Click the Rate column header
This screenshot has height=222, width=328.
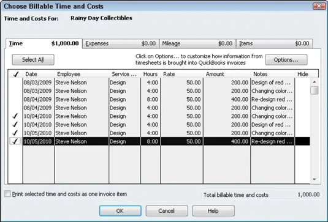[182, 74]
